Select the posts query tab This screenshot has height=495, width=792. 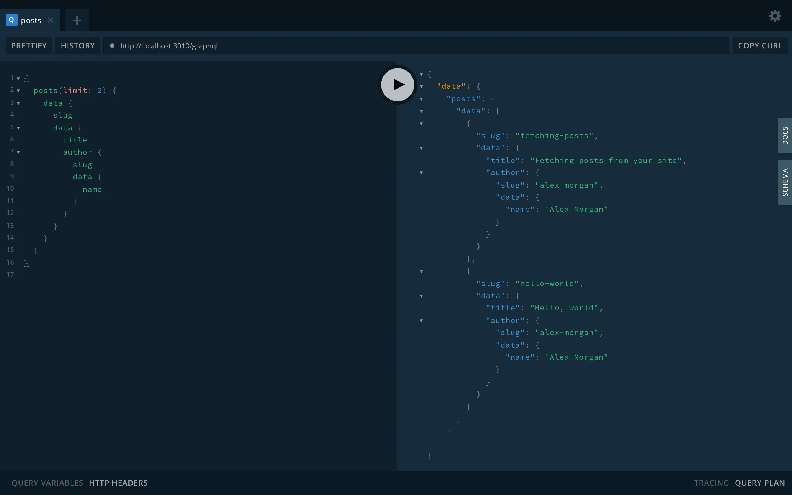point(30,20)
